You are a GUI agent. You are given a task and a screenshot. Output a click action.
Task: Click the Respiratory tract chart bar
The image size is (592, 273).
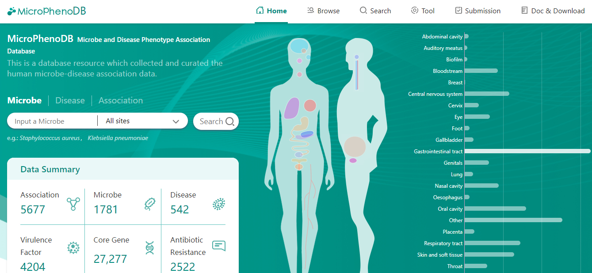[493, 243]
